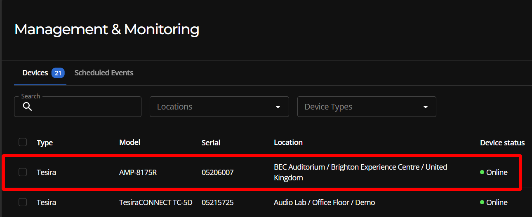Click the green Online dot for AMP-8175R
Screen dimensions: 532x217
(482, 172)
